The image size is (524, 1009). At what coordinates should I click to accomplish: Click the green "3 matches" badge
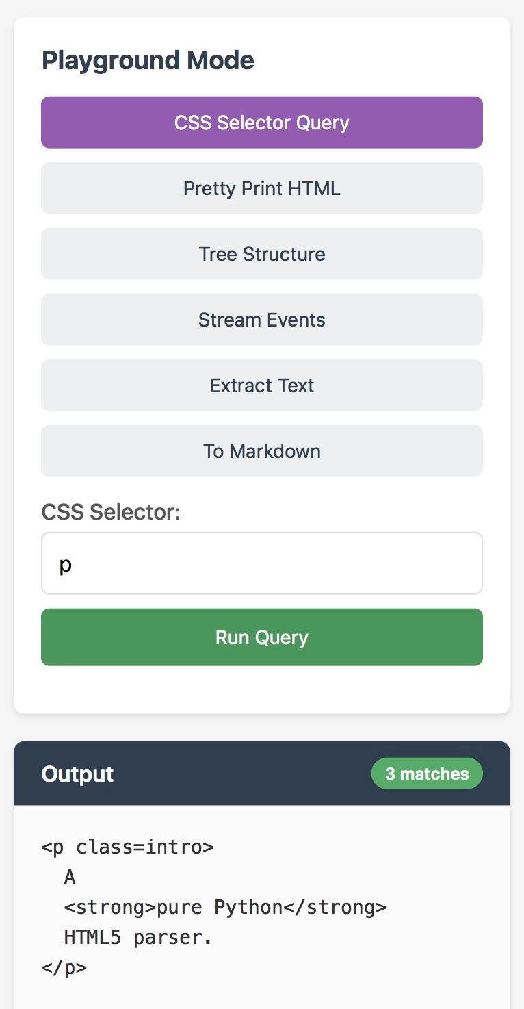click(427, 773)
